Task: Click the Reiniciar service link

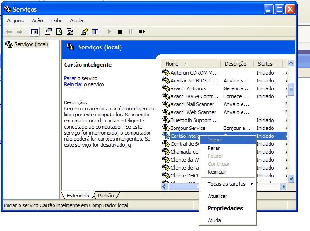Action: click(x=73, y=84)
